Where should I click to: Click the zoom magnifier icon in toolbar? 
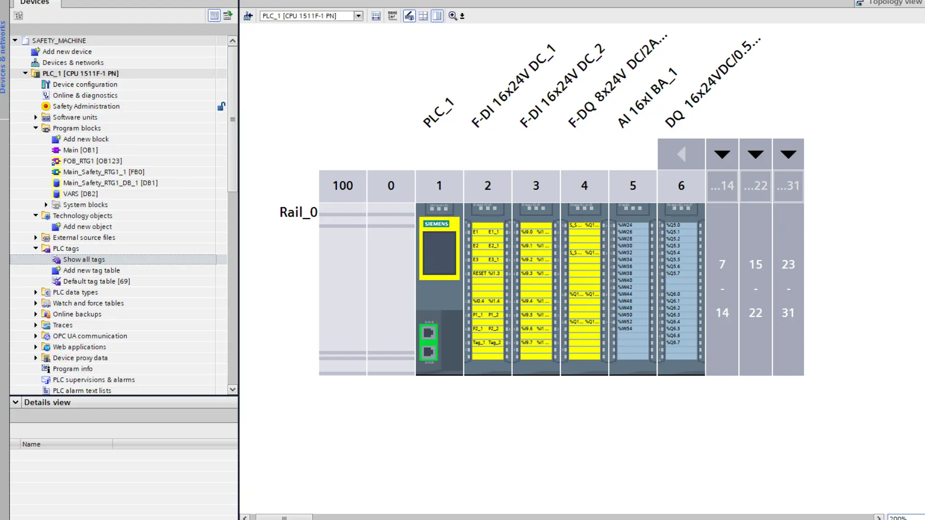pyautogui.click(x=453, y=16)
